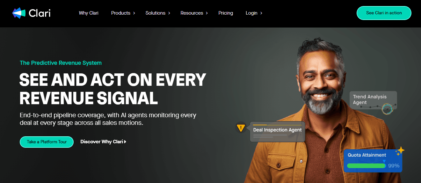Click the Quota Attainment 99% card
Viewport: 421px width, 183px height.
(x=373, y=161)
